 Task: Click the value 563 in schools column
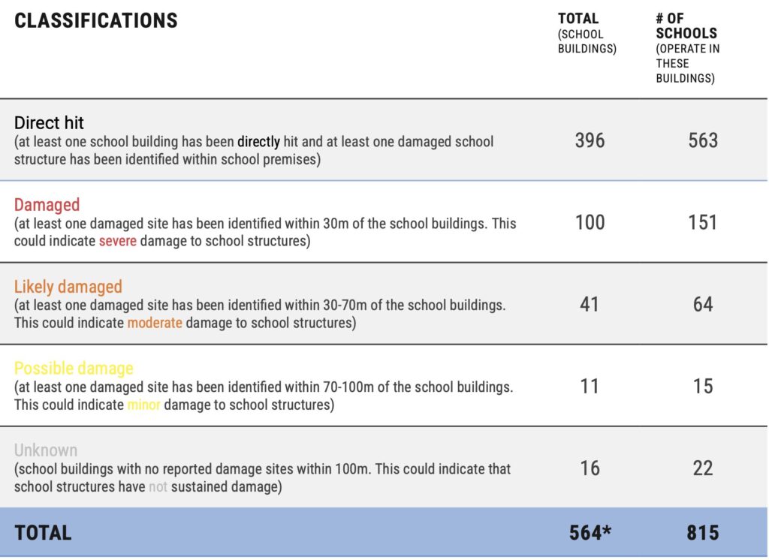(703, 140)
